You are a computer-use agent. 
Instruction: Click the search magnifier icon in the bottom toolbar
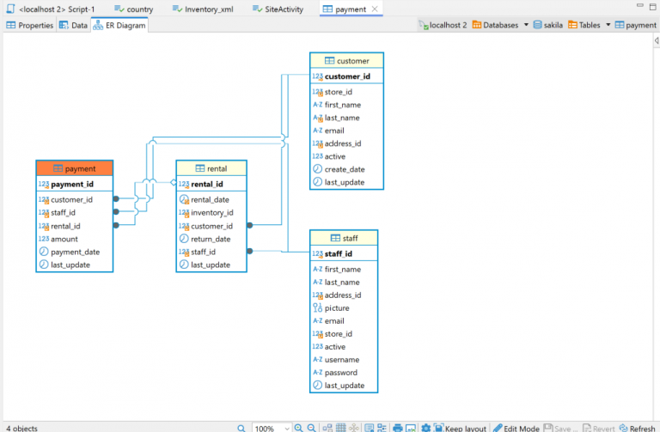tap(242, 428)
